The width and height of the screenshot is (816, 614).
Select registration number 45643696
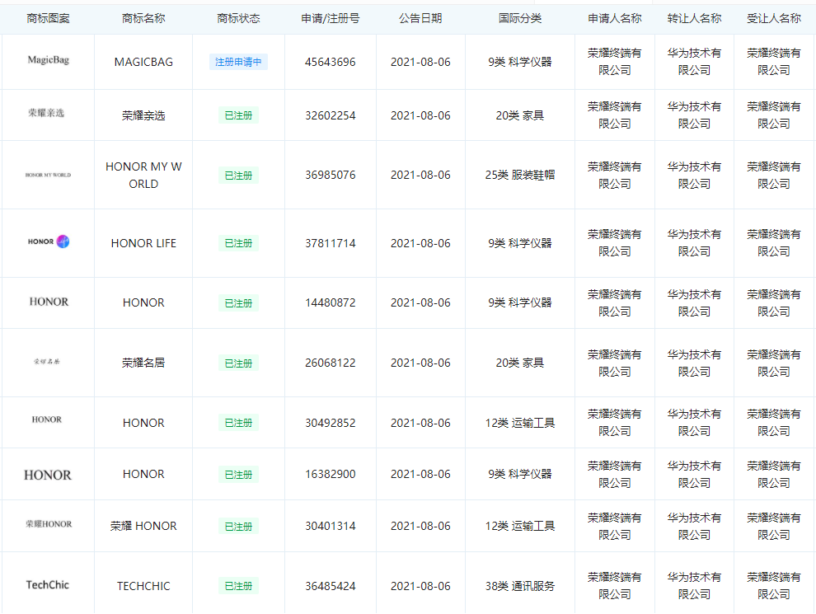[x=331, y=62]
